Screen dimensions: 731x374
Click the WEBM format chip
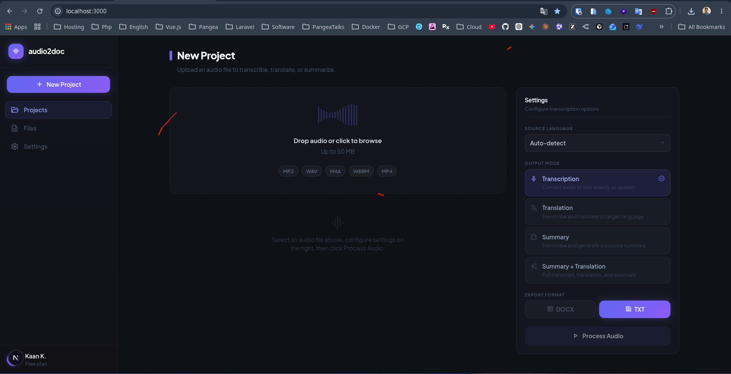[361, 171]
